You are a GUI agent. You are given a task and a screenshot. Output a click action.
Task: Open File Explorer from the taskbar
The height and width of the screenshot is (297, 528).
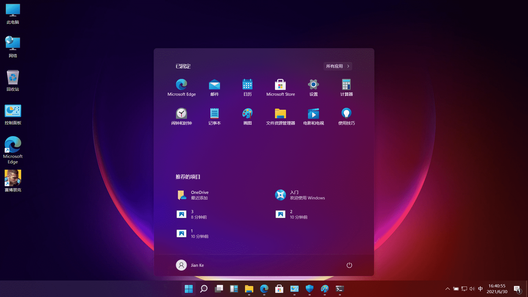pos(249,289)
